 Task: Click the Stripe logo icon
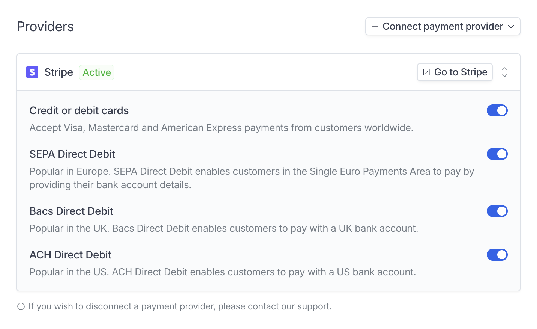click(32, 72)
